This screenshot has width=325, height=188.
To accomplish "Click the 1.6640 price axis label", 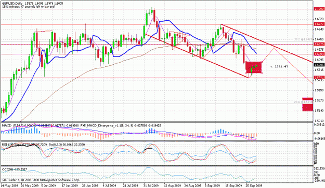I will point(319,30).
